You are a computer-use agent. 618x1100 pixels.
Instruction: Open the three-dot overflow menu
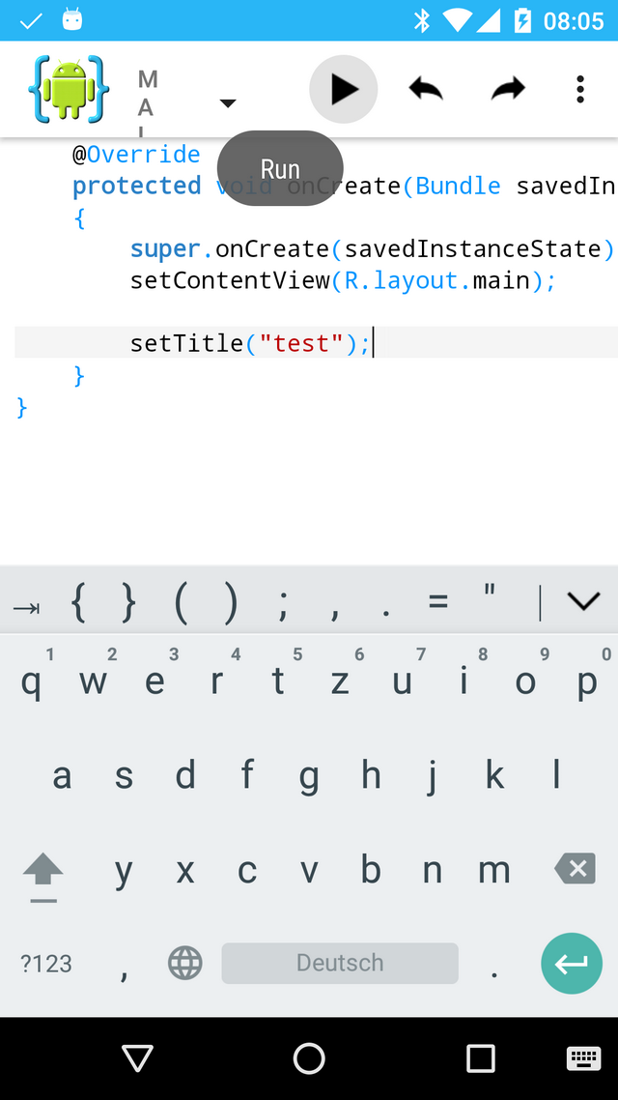point(579,89)
